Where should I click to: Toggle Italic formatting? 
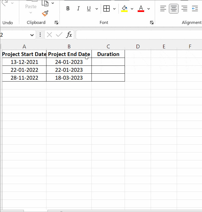pos(78,9)
